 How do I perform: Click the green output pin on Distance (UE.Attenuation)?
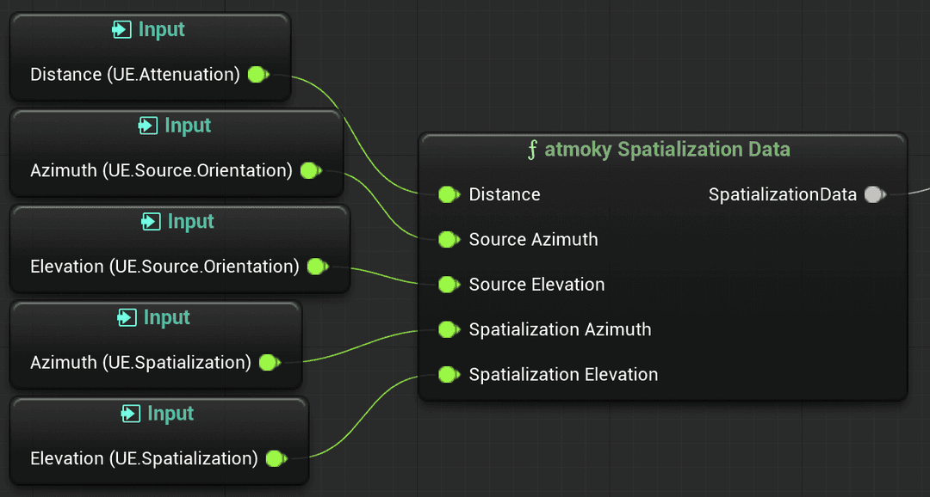click(x=257, y=75)
